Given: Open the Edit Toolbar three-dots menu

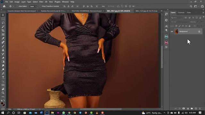Looking at the screenshot, I should point(3,97).
